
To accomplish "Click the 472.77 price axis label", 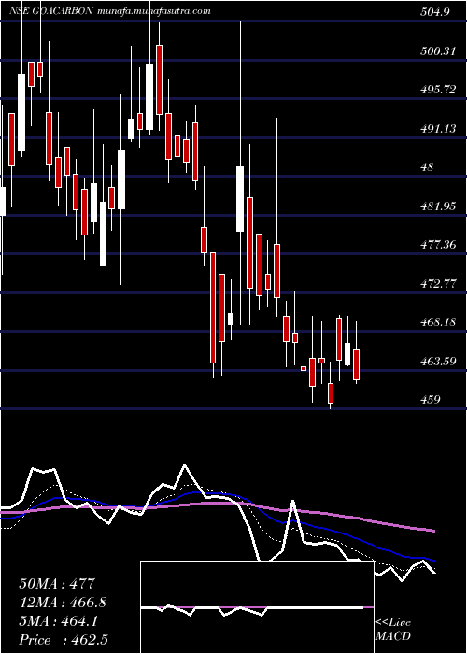I will (x=438, y=284).
